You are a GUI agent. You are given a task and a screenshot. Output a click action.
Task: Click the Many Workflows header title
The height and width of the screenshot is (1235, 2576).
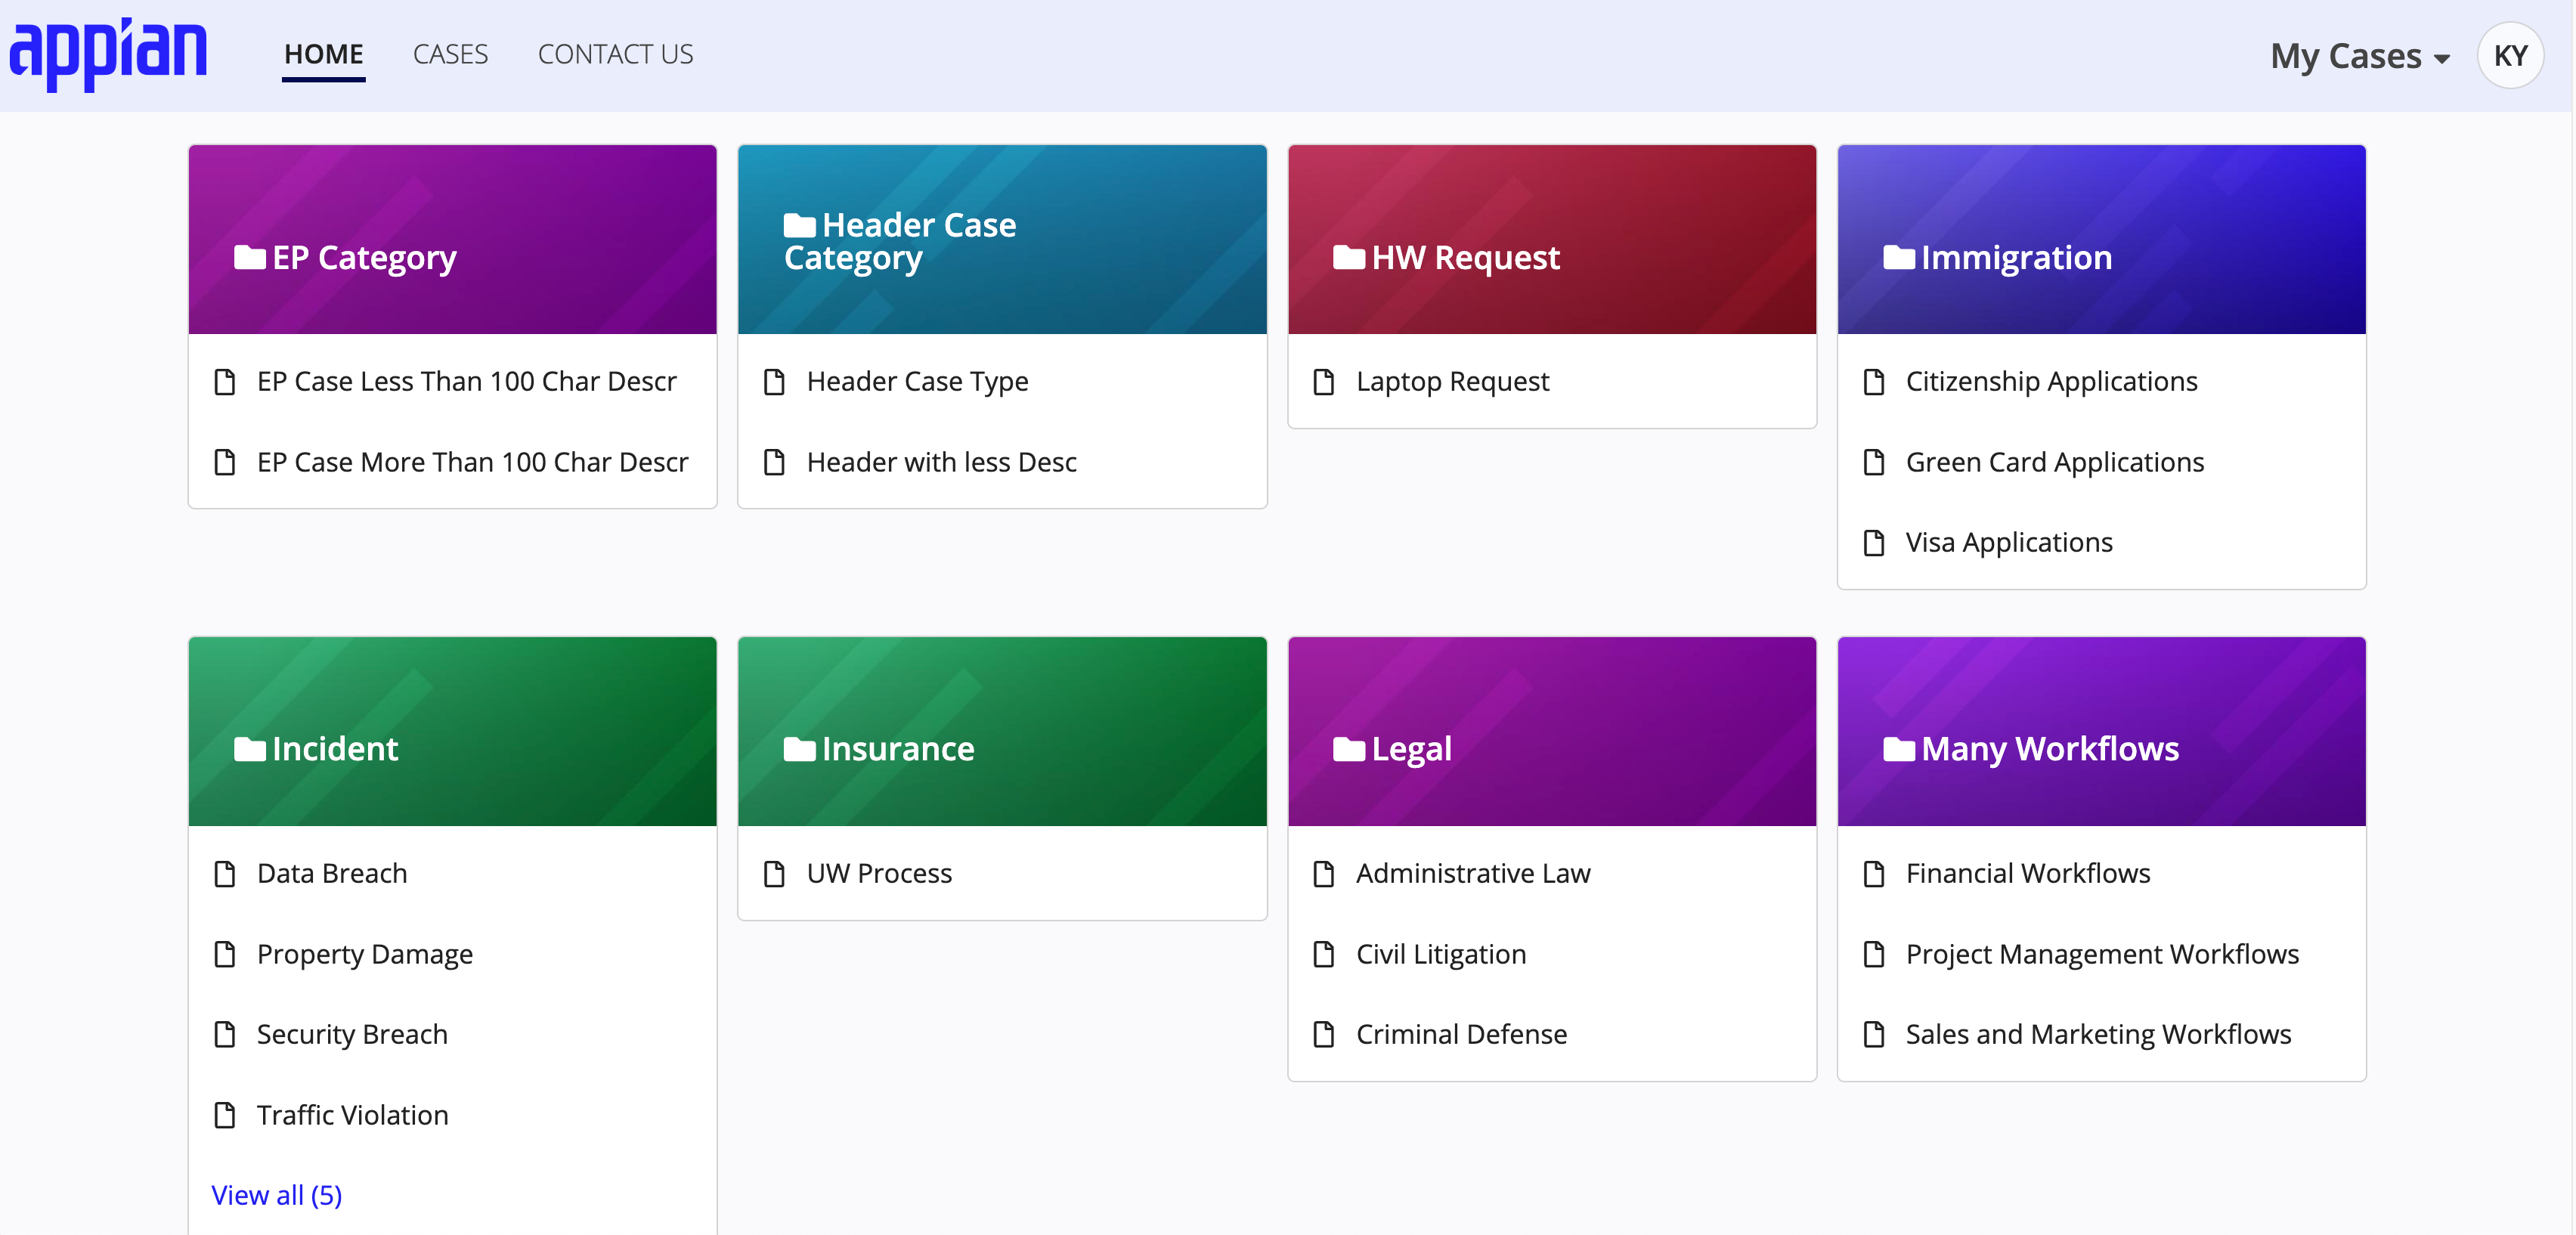[2050, 749]
